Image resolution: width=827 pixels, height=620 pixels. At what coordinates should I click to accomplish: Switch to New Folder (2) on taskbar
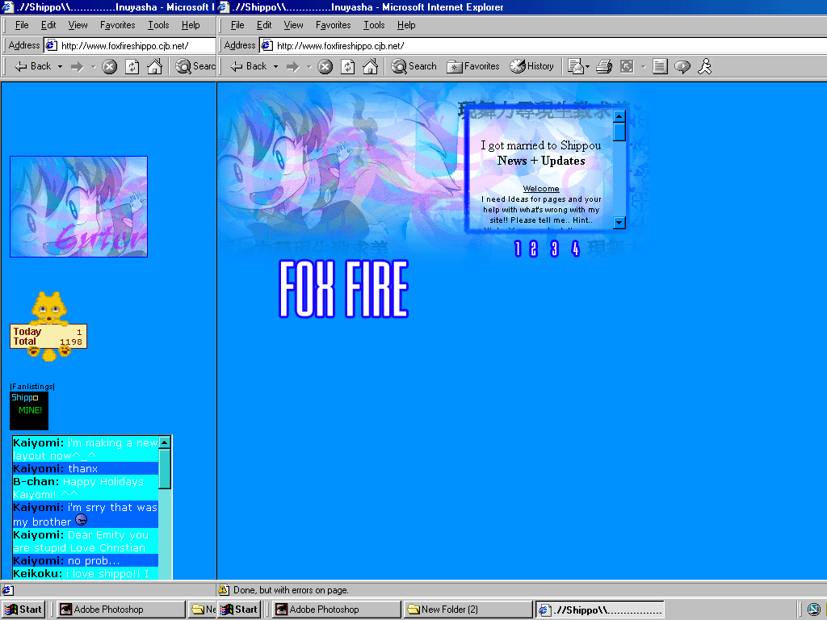468,610
